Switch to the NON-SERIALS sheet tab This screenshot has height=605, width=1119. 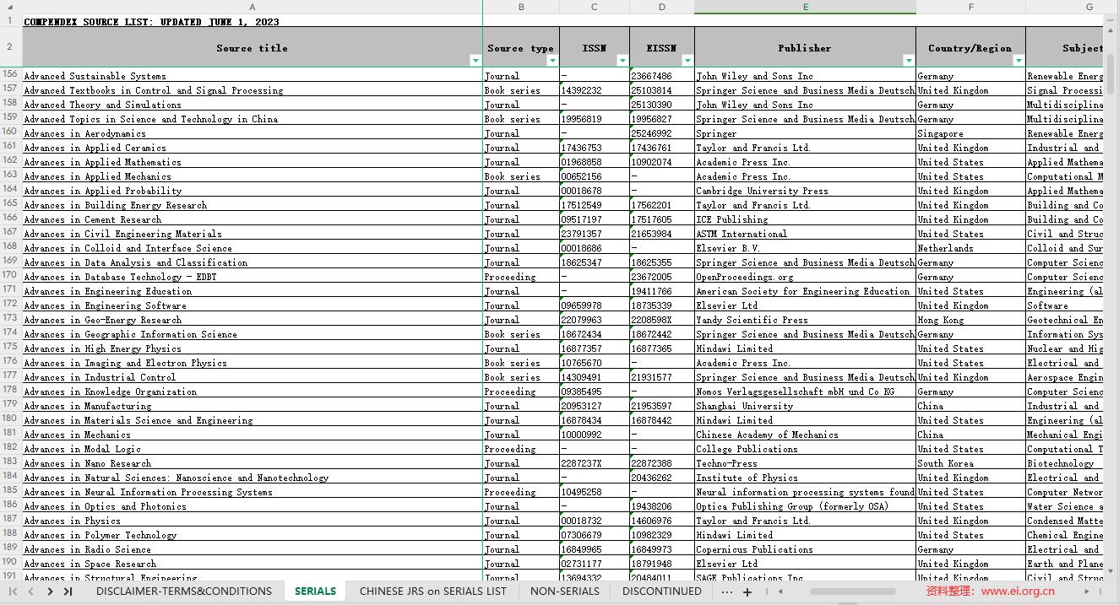click(x=565, y=591)
